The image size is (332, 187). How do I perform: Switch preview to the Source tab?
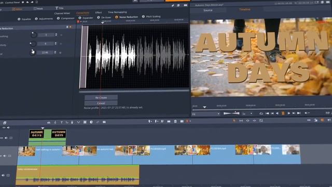[208, 10]
